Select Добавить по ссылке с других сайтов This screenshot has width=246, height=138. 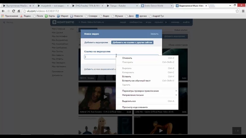point(132,43)
